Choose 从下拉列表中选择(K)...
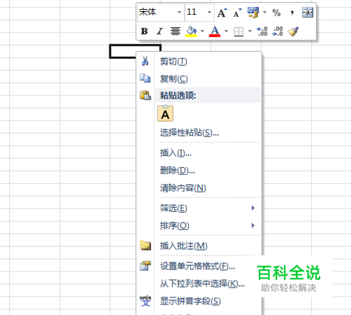 [x=202, y=283]
